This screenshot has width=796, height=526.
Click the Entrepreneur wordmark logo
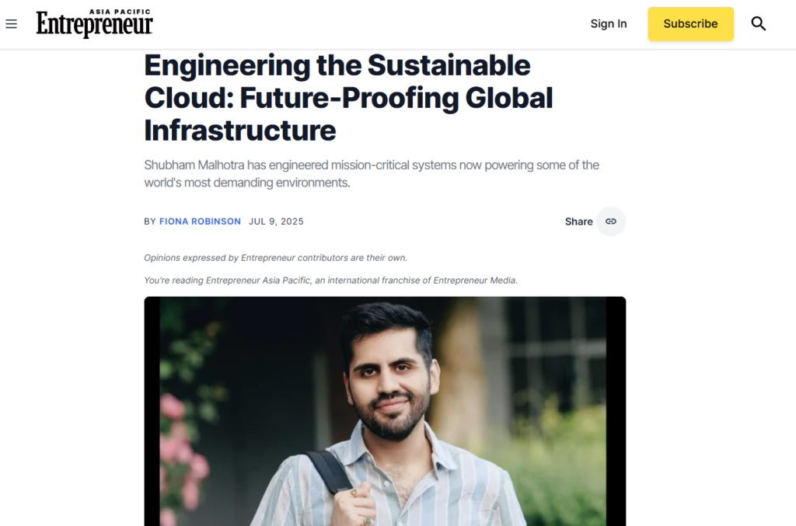tap(95, 26)
